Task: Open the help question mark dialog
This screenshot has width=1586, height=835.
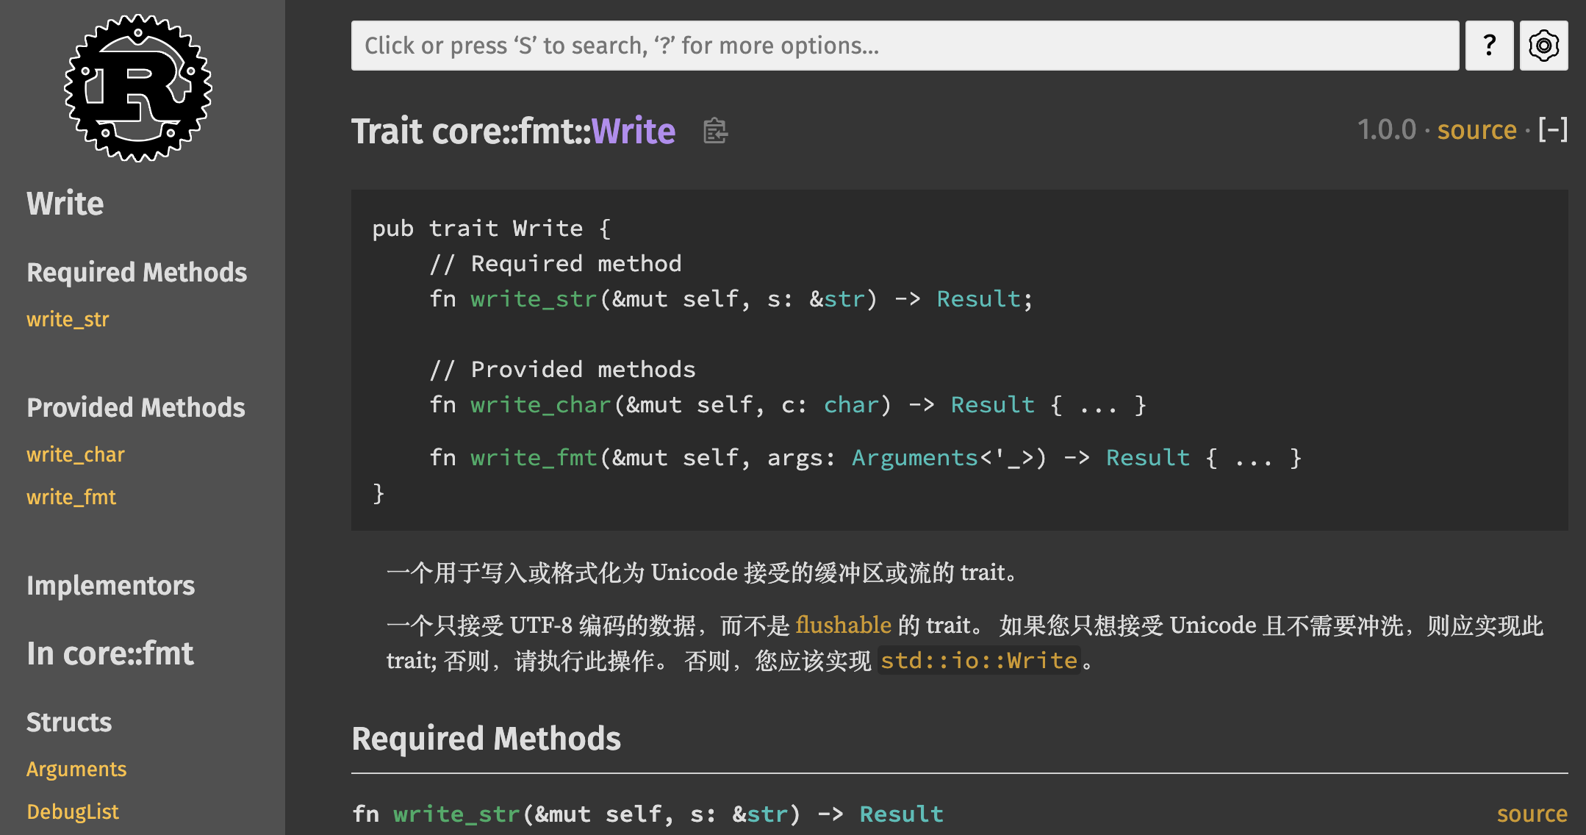Action: coord(1489,46)
